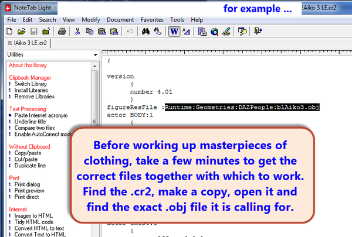Click the highlighter strip tags icon
Viewport: 352px width, 237px height.
tap(226, 32)
